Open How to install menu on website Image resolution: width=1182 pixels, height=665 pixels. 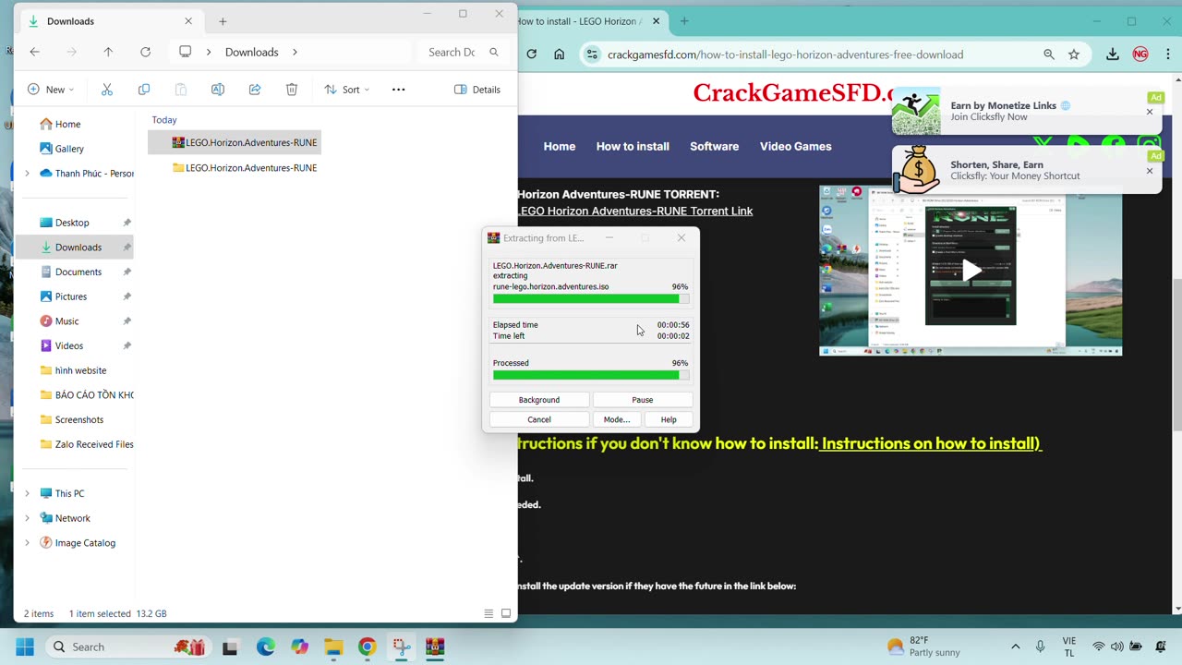point(633,146)
